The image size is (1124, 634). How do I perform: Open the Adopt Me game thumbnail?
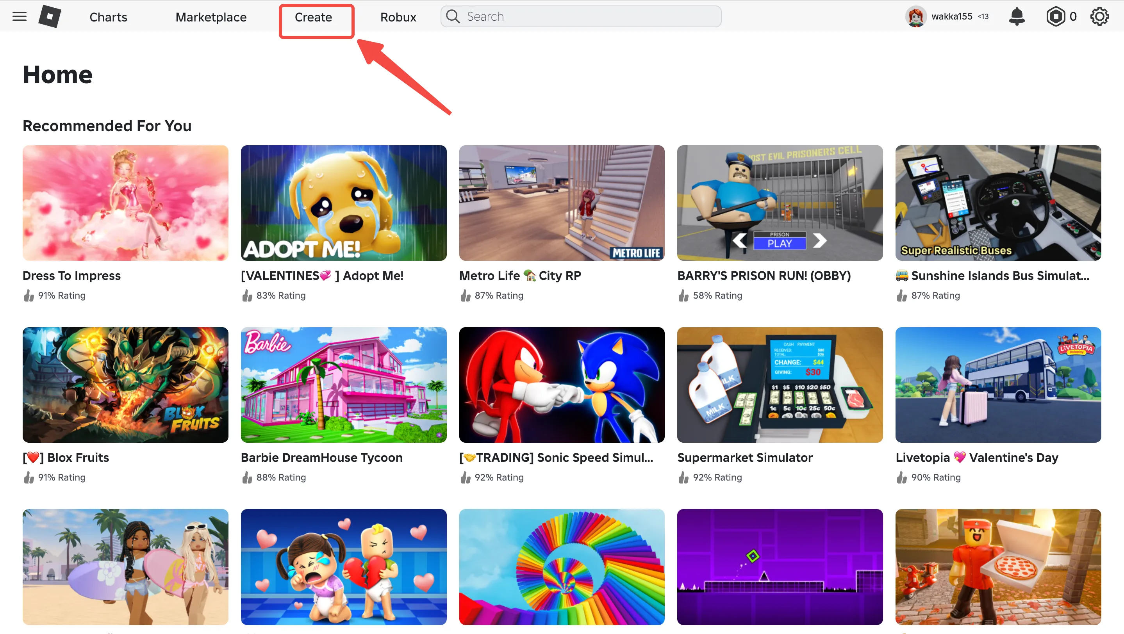pyautogui.click(x=343, y=203)
